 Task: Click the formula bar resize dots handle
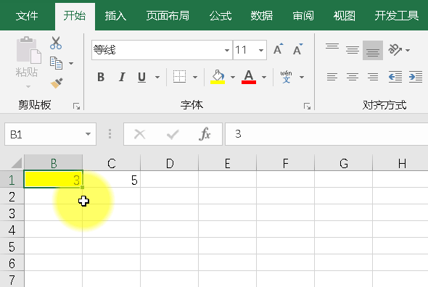tap(110, 134)
